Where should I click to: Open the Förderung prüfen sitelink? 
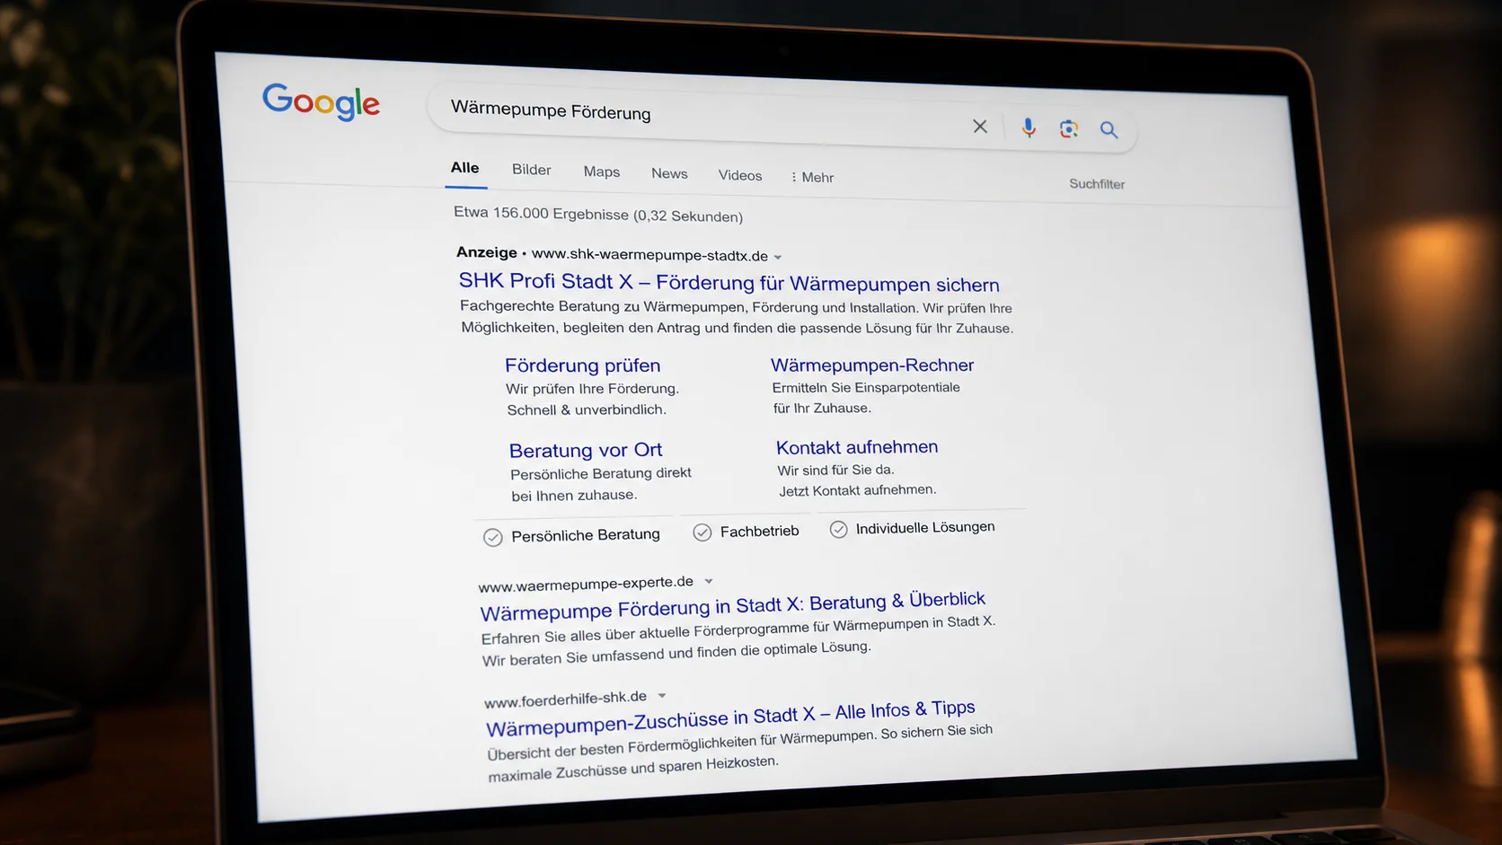coord(582,365)
